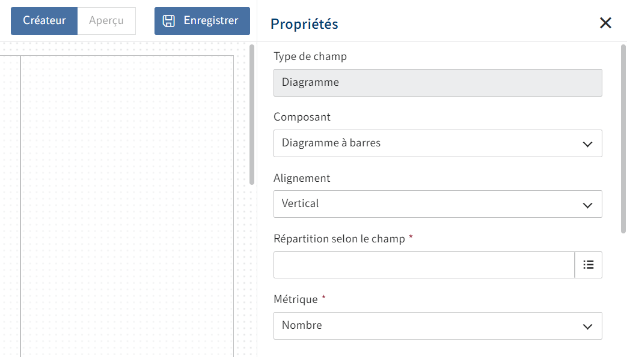Switch to the Créateur tab
This screenshot has width=627, height=357.
tap(44, 20)
